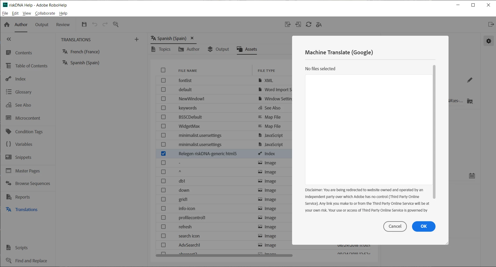Switch to the Review tab
The image size is (496, 267).
pyautogui.click(x=63, y=25)
